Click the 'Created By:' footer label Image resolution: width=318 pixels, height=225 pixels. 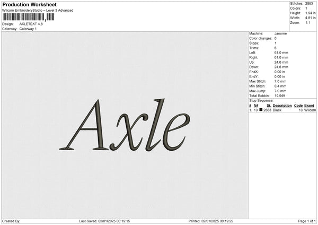tap(11, 221)
